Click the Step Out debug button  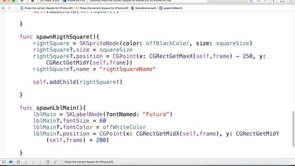point(40,162)
